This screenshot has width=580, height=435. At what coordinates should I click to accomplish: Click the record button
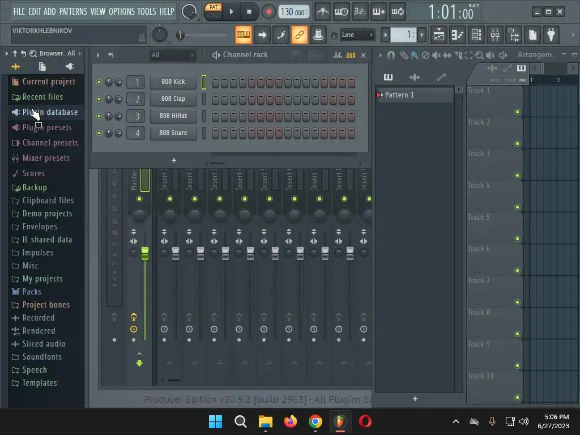coord(269,12)
